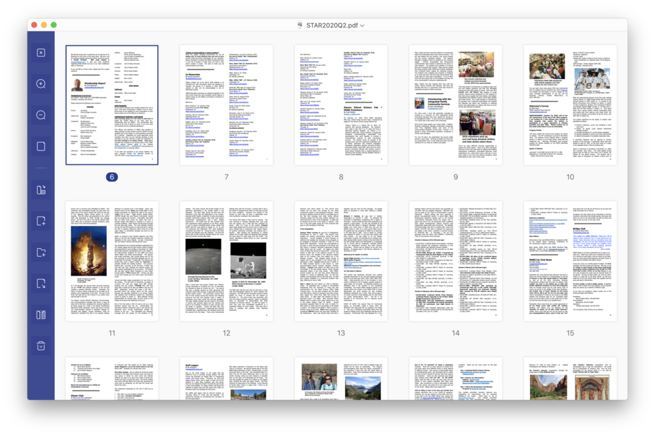The image size is (655, 436).
Task: Click the page number 10 label
Action: click(x=571, y=177)
